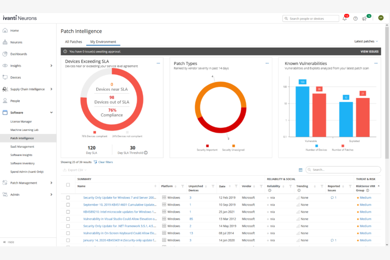Check the select-all checkbox in table header

68,185
